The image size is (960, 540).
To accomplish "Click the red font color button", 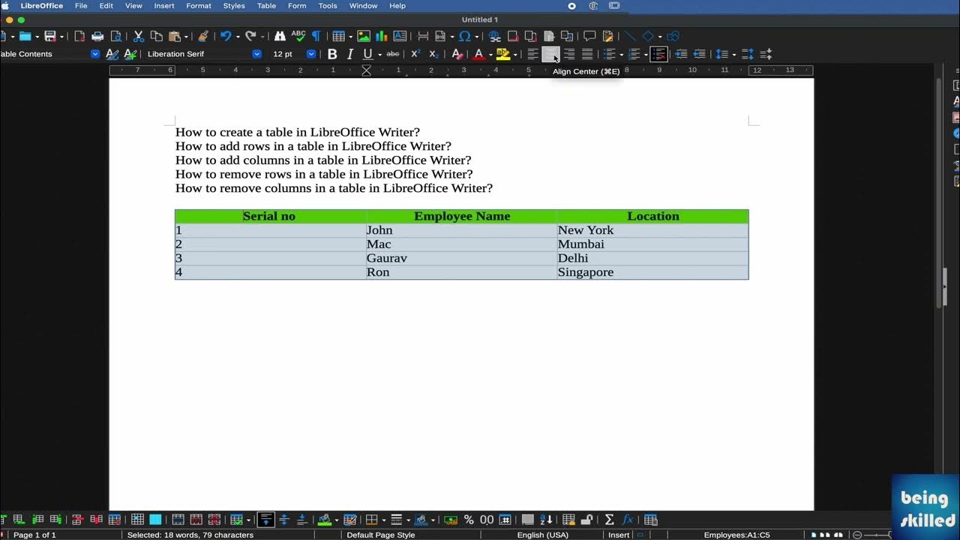I will coord(478,54).
